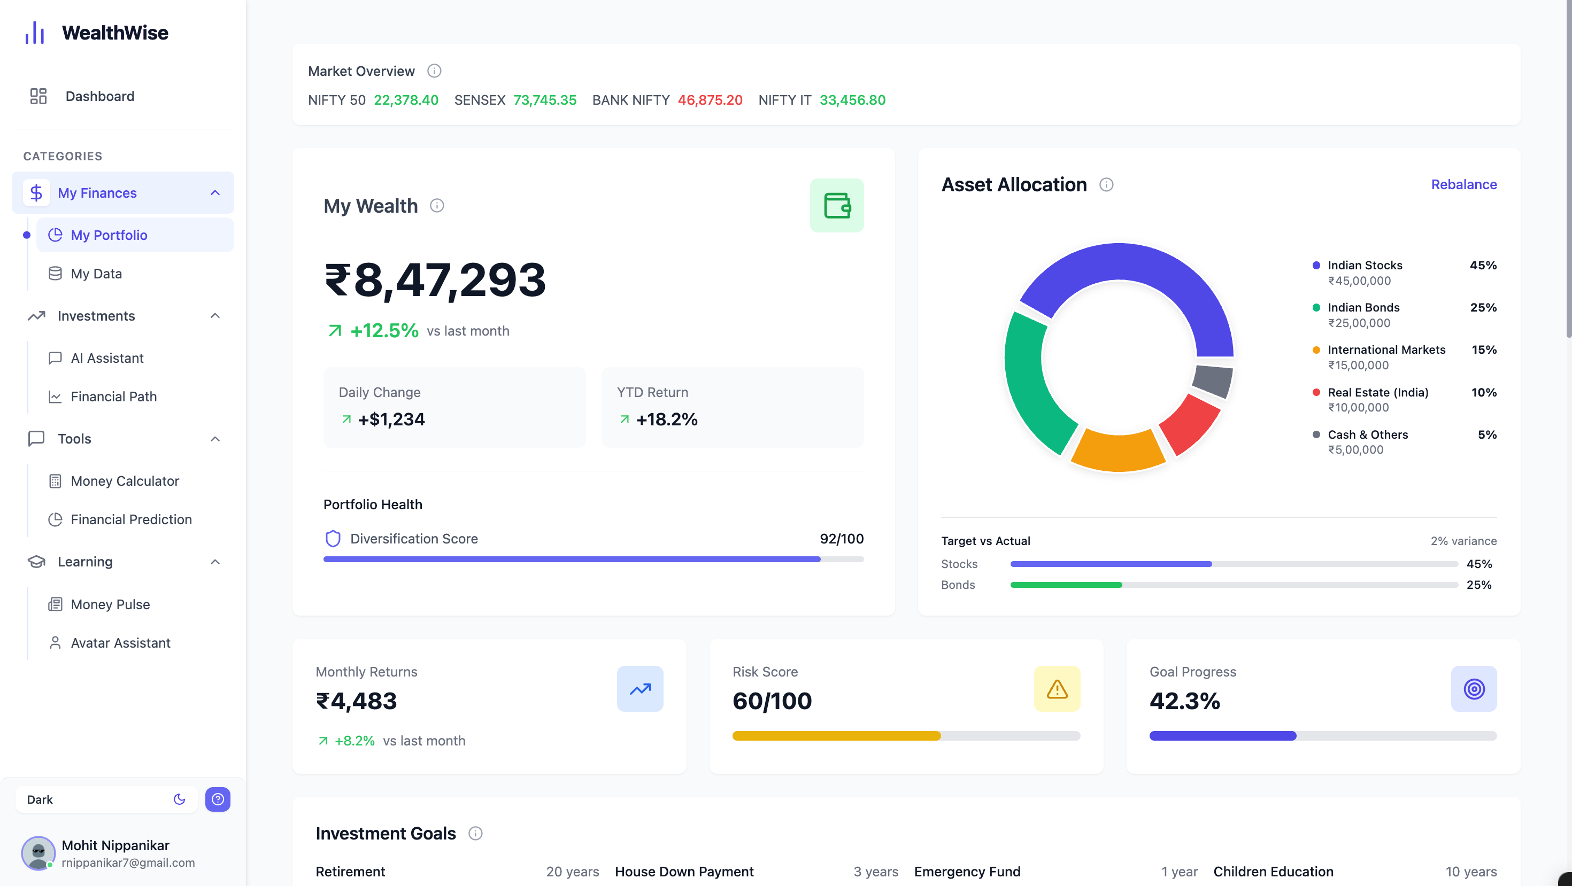
Task: Open Money Calculator from the sidebar
Action: tap(125, 481)
